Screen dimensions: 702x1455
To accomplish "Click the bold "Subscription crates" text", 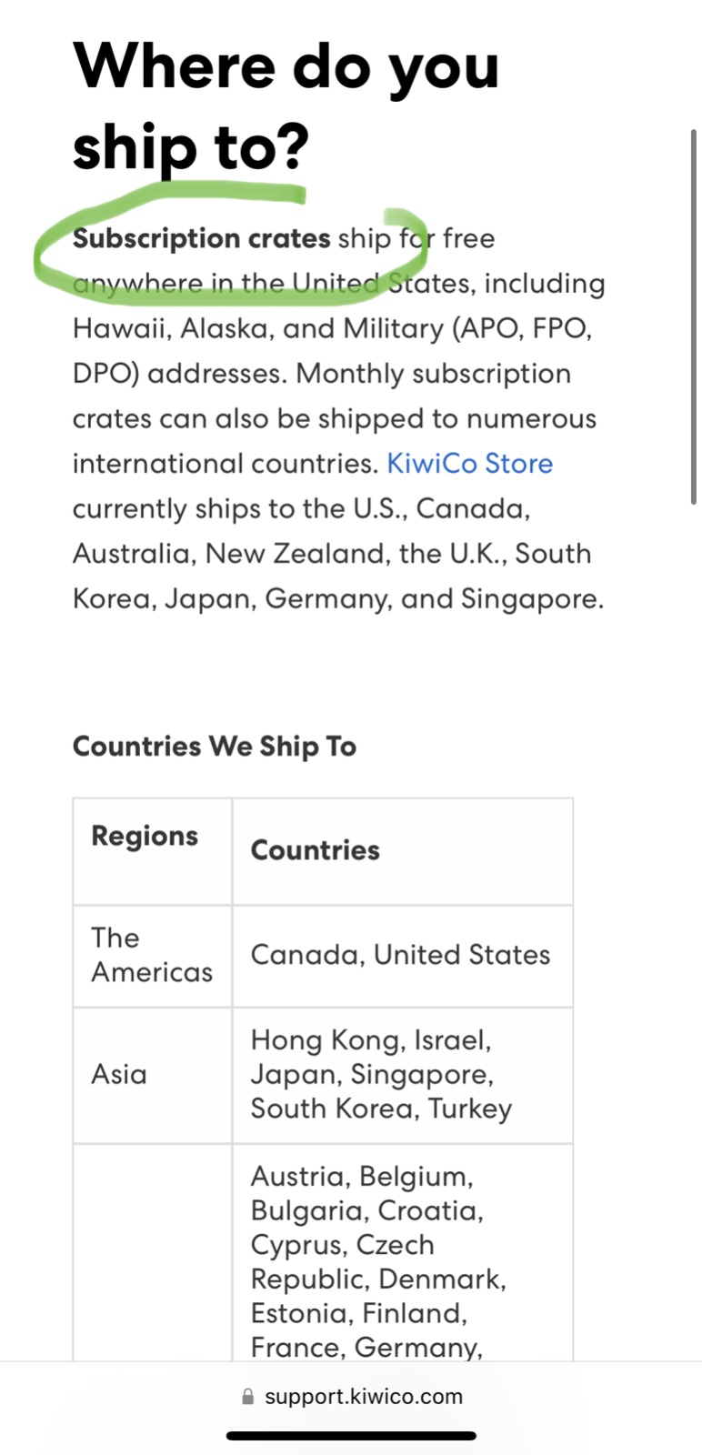I will (x=201, y=238).
